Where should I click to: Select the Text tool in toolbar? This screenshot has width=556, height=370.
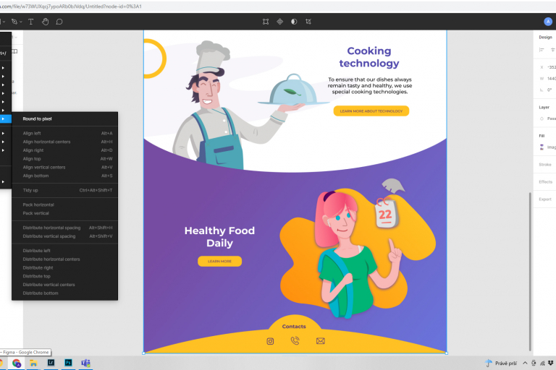tap(31, 22)
